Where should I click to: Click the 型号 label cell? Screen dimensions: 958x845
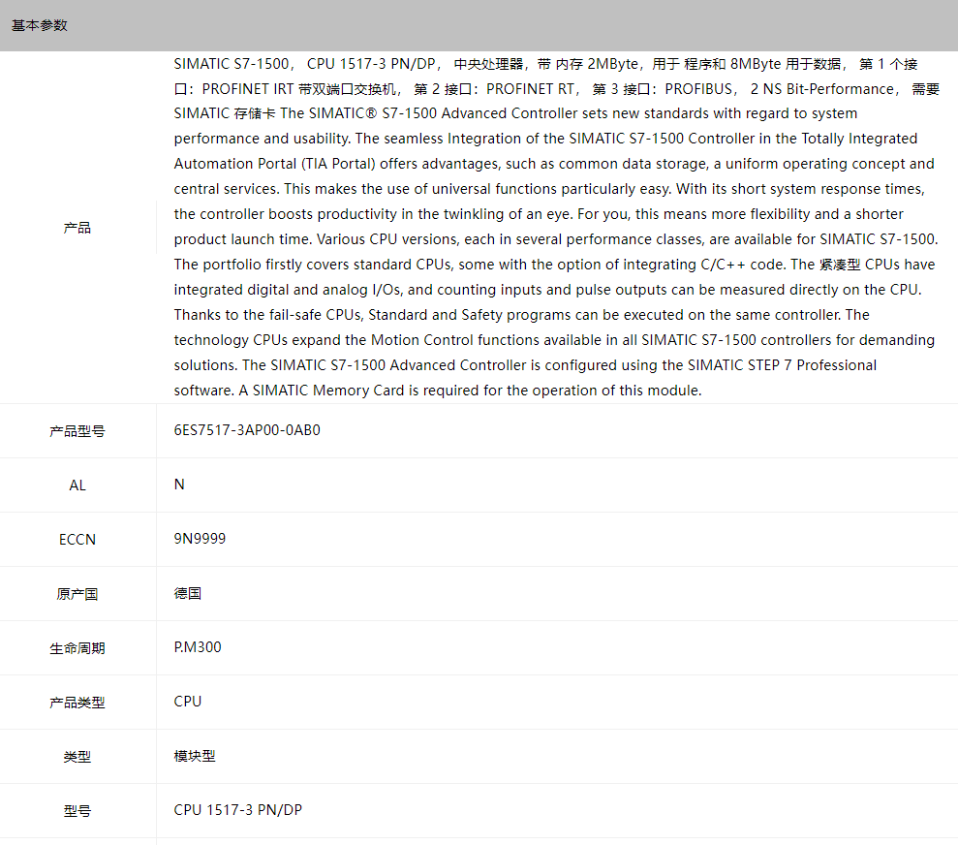pyautogui.click(x=77, y=811)
